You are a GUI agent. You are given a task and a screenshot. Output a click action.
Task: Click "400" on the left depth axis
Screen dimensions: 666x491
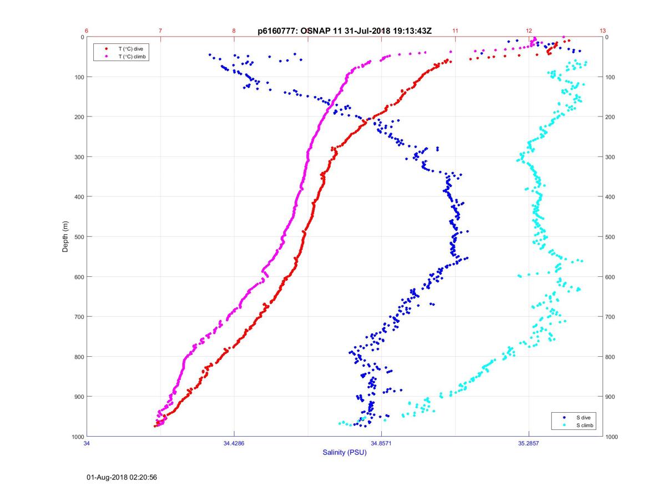click(79, 197)
